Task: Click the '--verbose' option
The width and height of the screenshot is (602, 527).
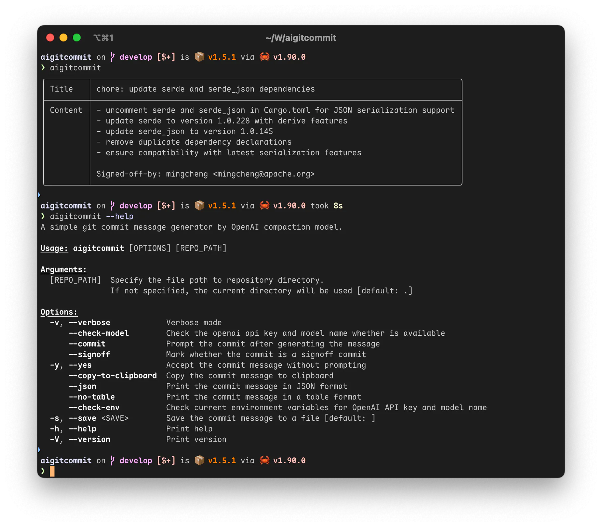Action: [89, 323]
